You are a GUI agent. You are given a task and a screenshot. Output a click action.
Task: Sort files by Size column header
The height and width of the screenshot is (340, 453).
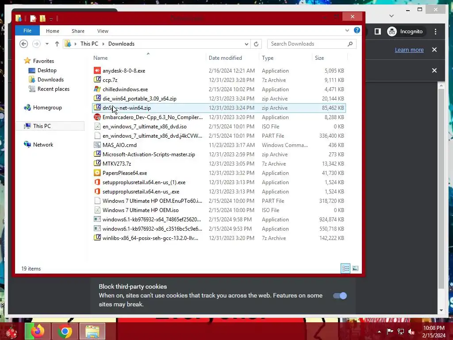(319, 58)
